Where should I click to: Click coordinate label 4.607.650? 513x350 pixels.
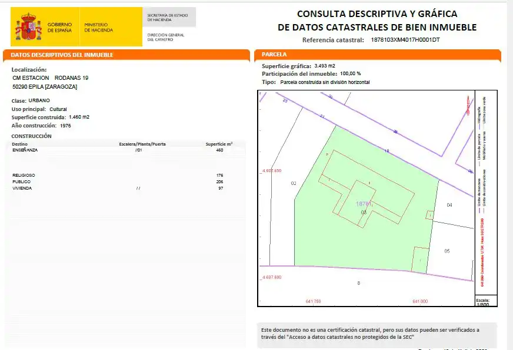pyautogui.click(x=272, y=171)
